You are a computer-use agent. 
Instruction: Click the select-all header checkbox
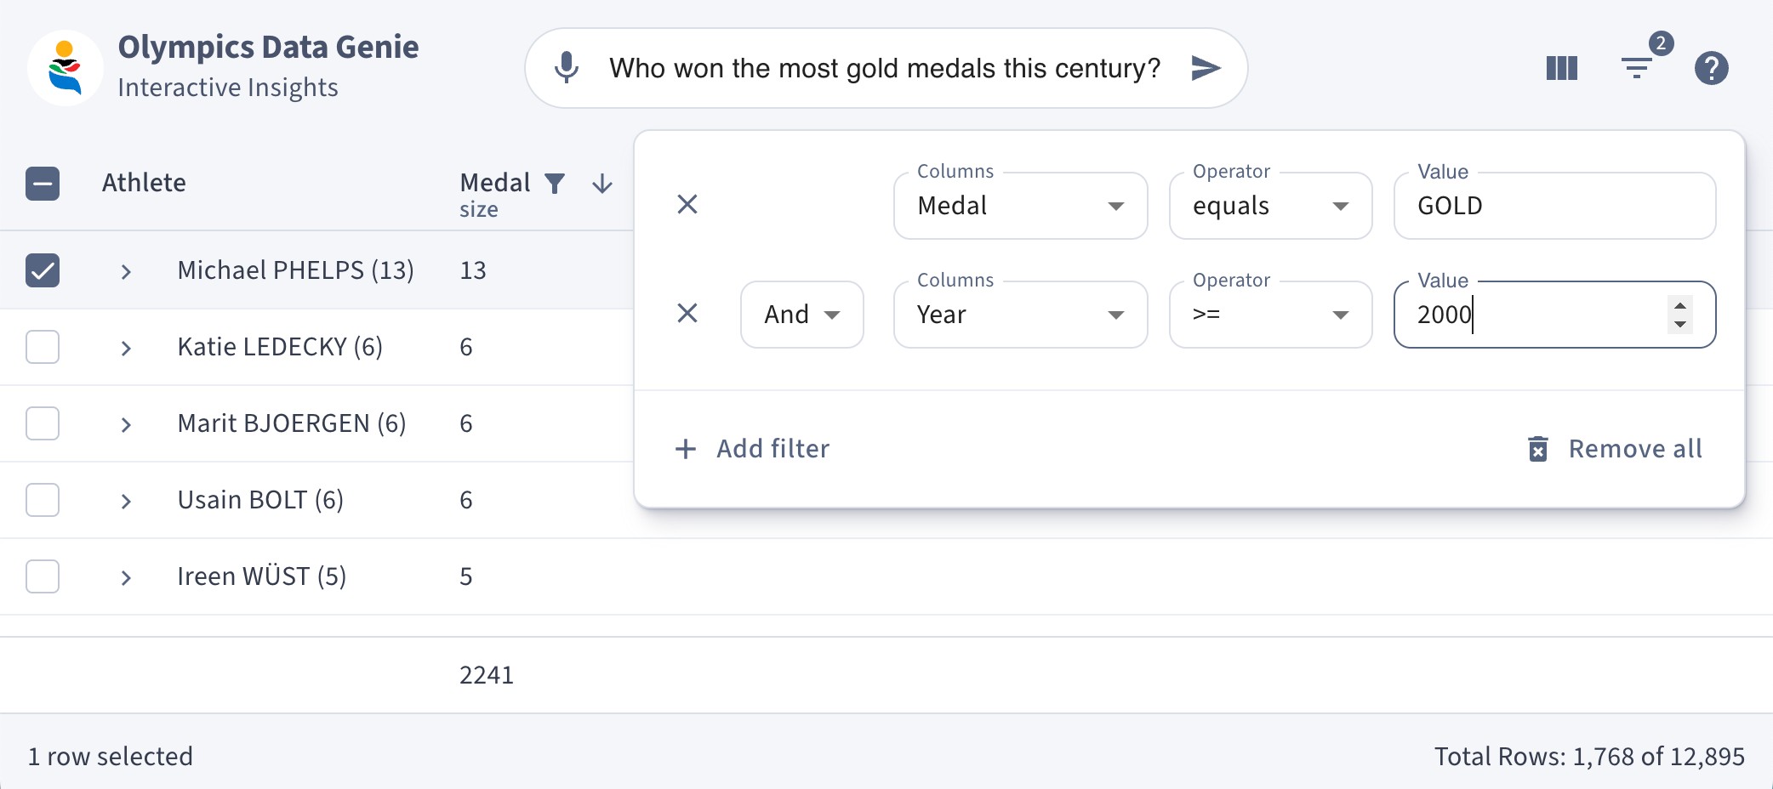[43, 183]
